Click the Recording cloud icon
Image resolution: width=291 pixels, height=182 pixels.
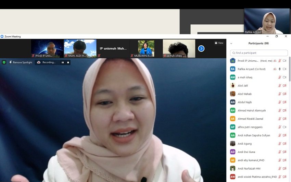pyautogui.click(x=39, y=62)
